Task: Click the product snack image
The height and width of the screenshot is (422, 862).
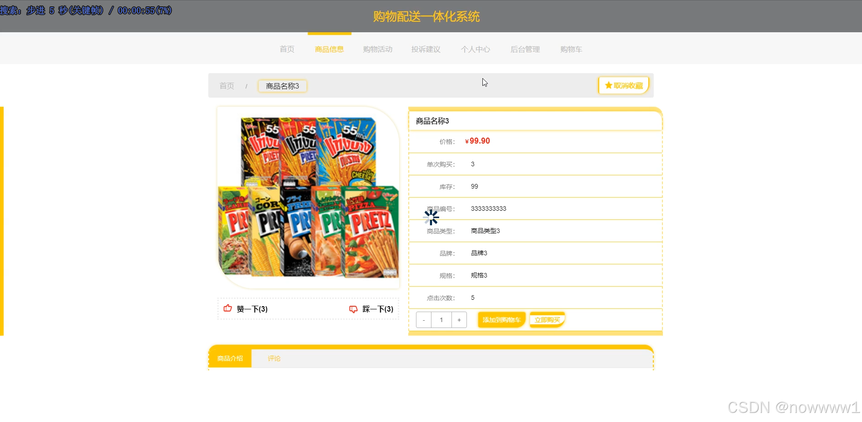Action: [308, 197]
